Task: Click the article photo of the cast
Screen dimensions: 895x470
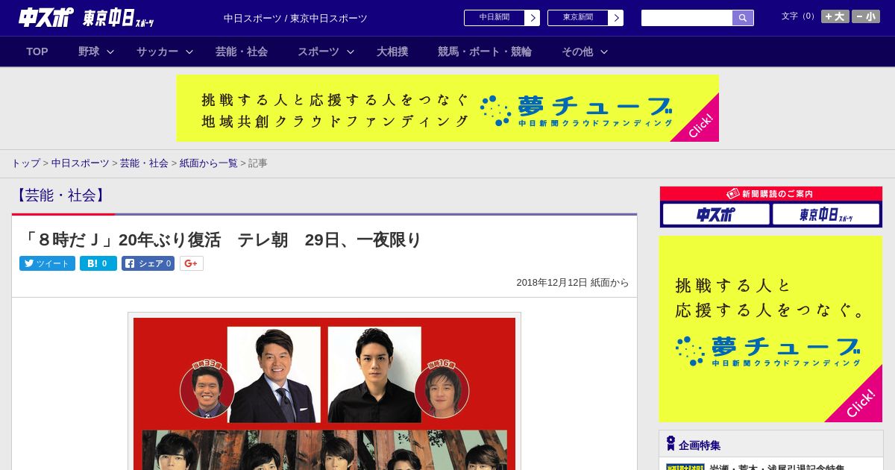Action: [324, 394]
